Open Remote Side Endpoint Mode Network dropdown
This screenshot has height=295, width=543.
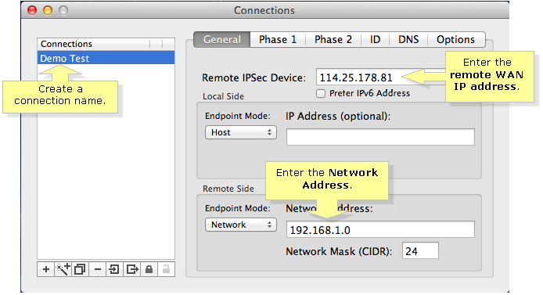click(241, 225)
